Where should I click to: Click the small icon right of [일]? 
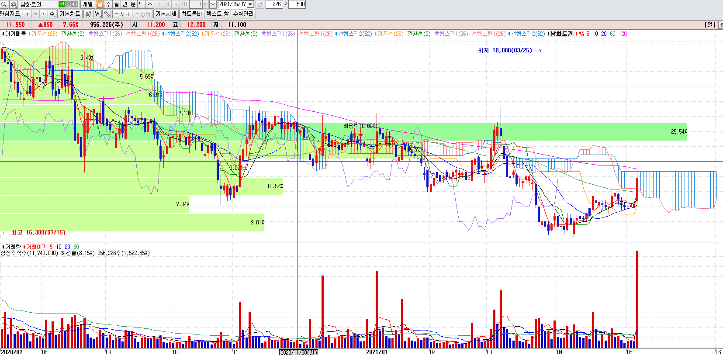[x=721, y=25]
